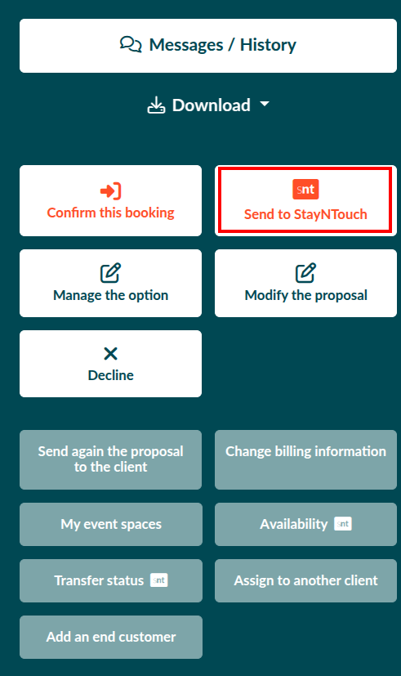This screenshot has width=401, height=676.
Task: Click the X icon above Decline
Action: coord(111,353)
